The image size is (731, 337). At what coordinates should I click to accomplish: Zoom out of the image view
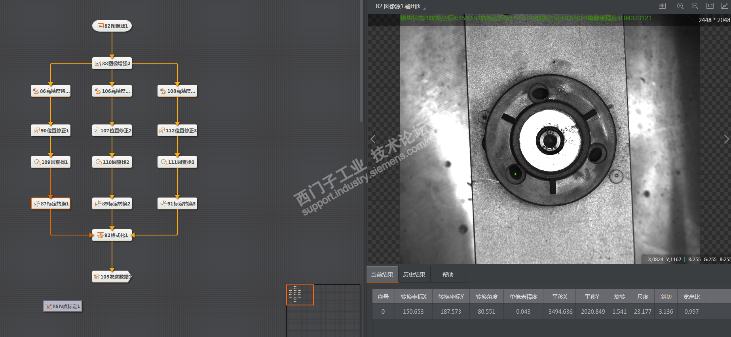[695, 6]
